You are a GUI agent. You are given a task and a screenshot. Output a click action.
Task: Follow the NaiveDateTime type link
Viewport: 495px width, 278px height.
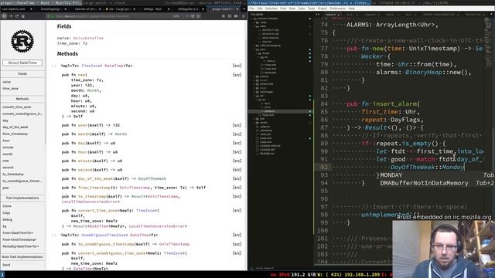click(x=88, y=38)
